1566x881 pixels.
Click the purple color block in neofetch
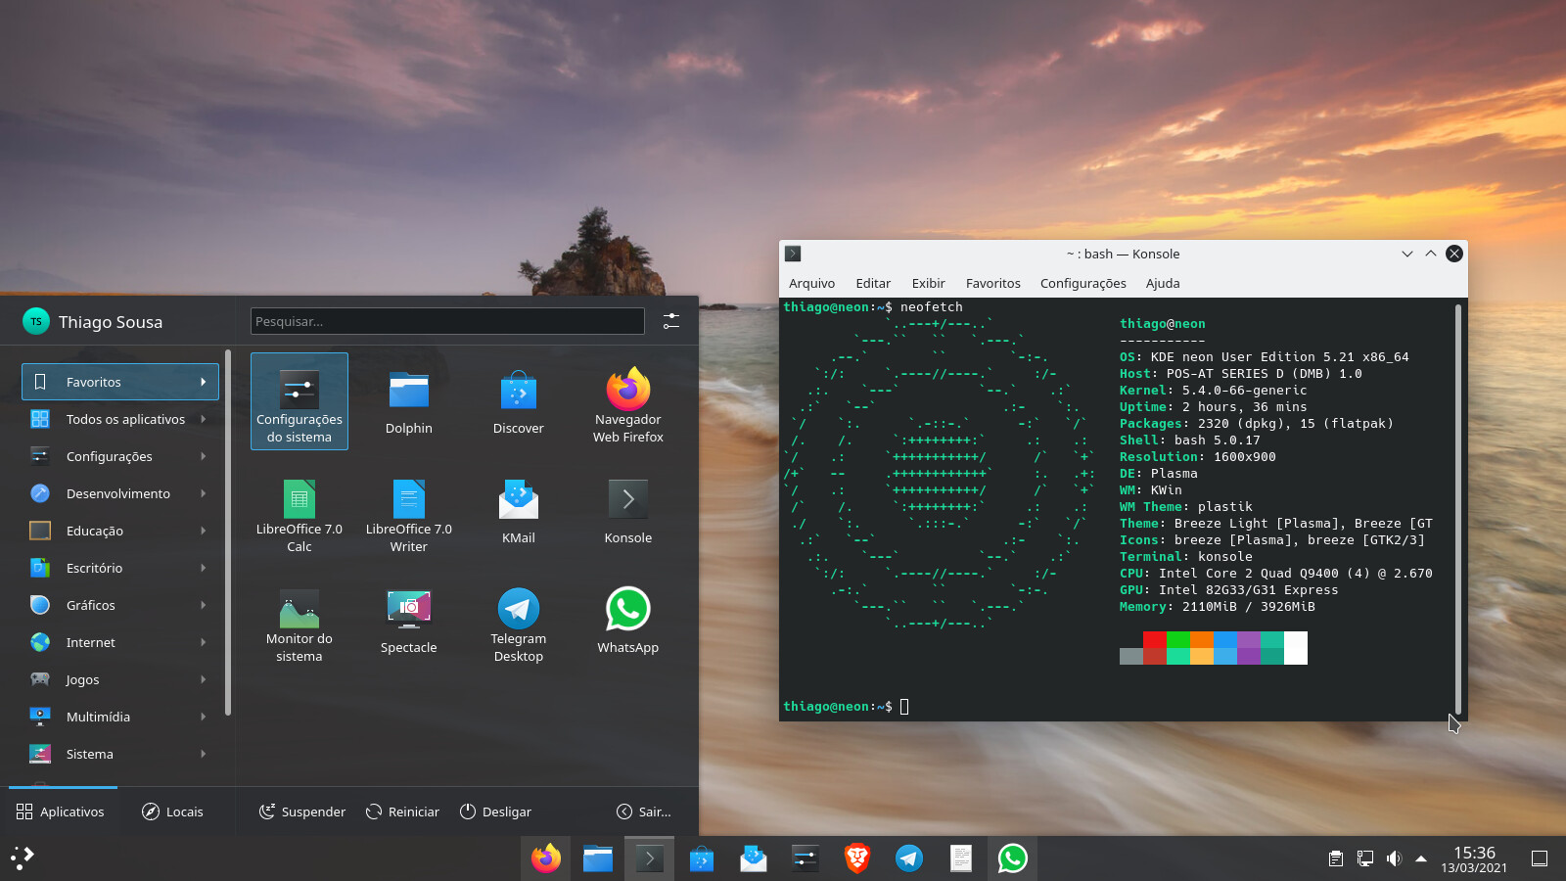point(1249,648)
